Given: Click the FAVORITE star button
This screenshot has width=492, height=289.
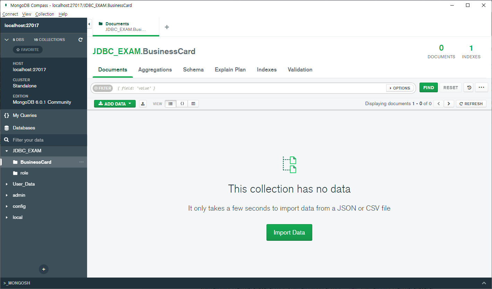Looking at the screenshot, I should click(x=28, y=50).
